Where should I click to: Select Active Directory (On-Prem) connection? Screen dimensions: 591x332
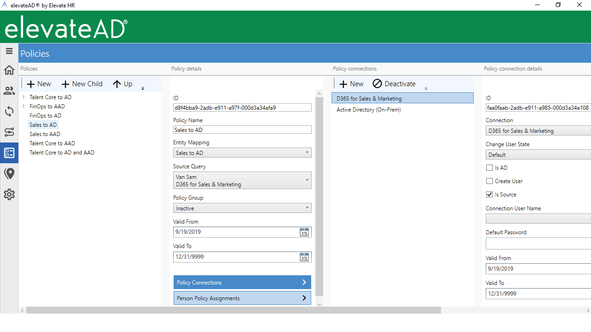[x=403, y=110]
